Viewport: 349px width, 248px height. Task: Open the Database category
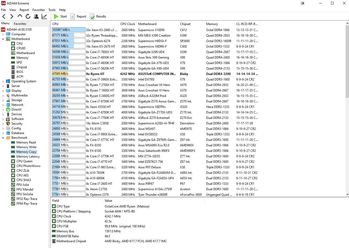tap(18, 133)
